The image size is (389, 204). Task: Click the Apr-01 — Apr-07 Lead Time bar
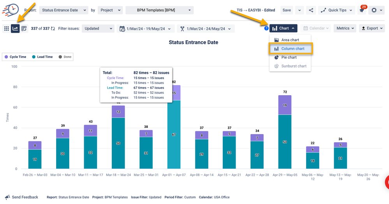pos(174,134)
